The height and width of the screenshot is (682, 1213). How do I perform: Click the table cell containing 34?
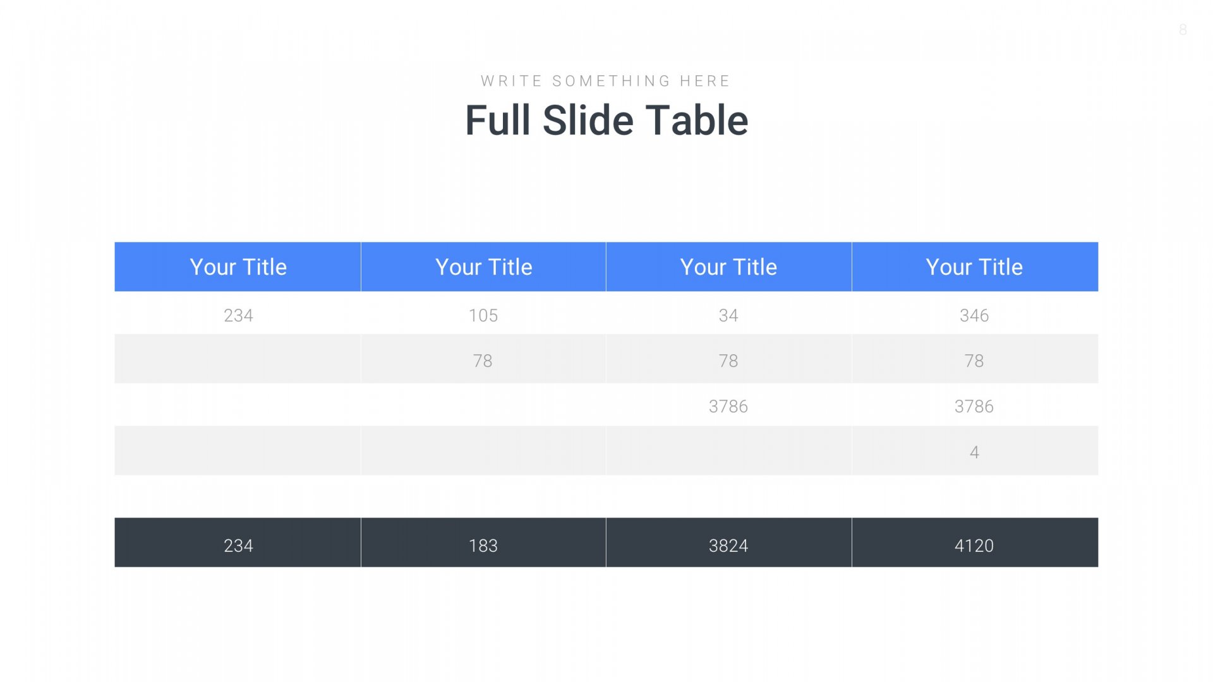(x=728, y=315)
